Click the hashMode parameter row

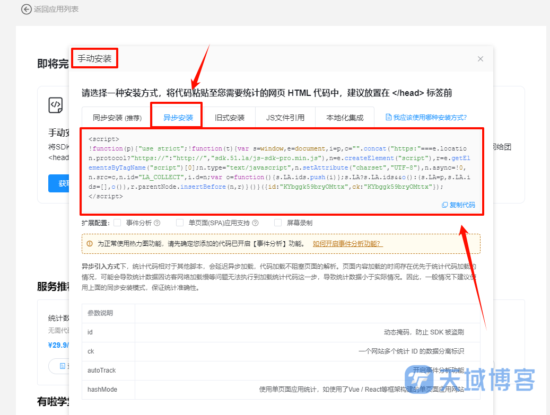[x=281, y=390]
